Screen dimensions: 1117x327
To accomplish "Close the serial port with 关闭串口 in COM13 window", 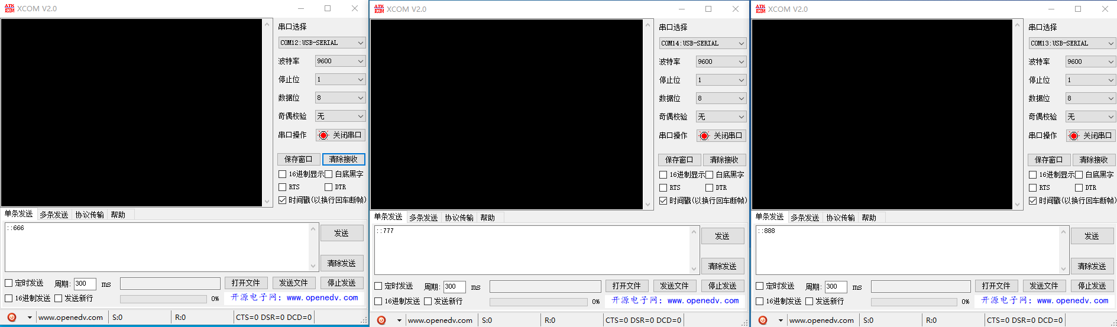I will [1090, 135].
